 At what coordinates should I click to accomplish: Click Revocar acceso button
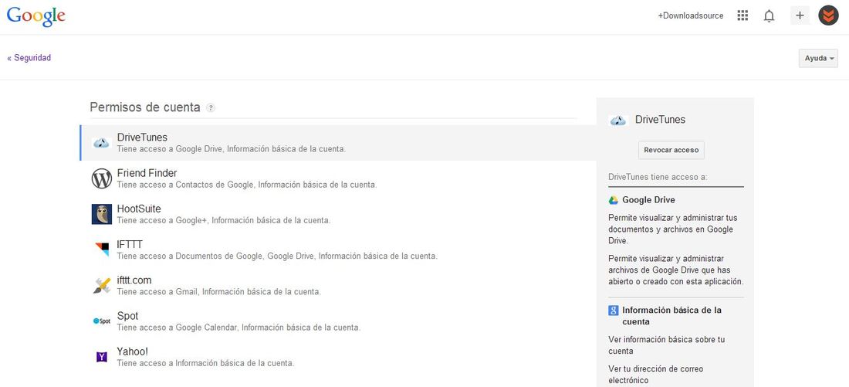click(x=671, y=150)
